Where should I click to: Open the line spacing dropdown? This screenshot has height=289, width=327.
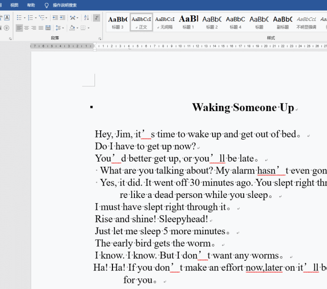[60, 28]
